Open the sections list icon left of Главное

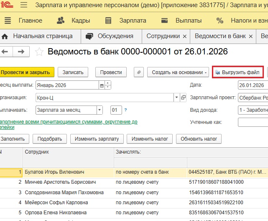[x=8, y=21]
